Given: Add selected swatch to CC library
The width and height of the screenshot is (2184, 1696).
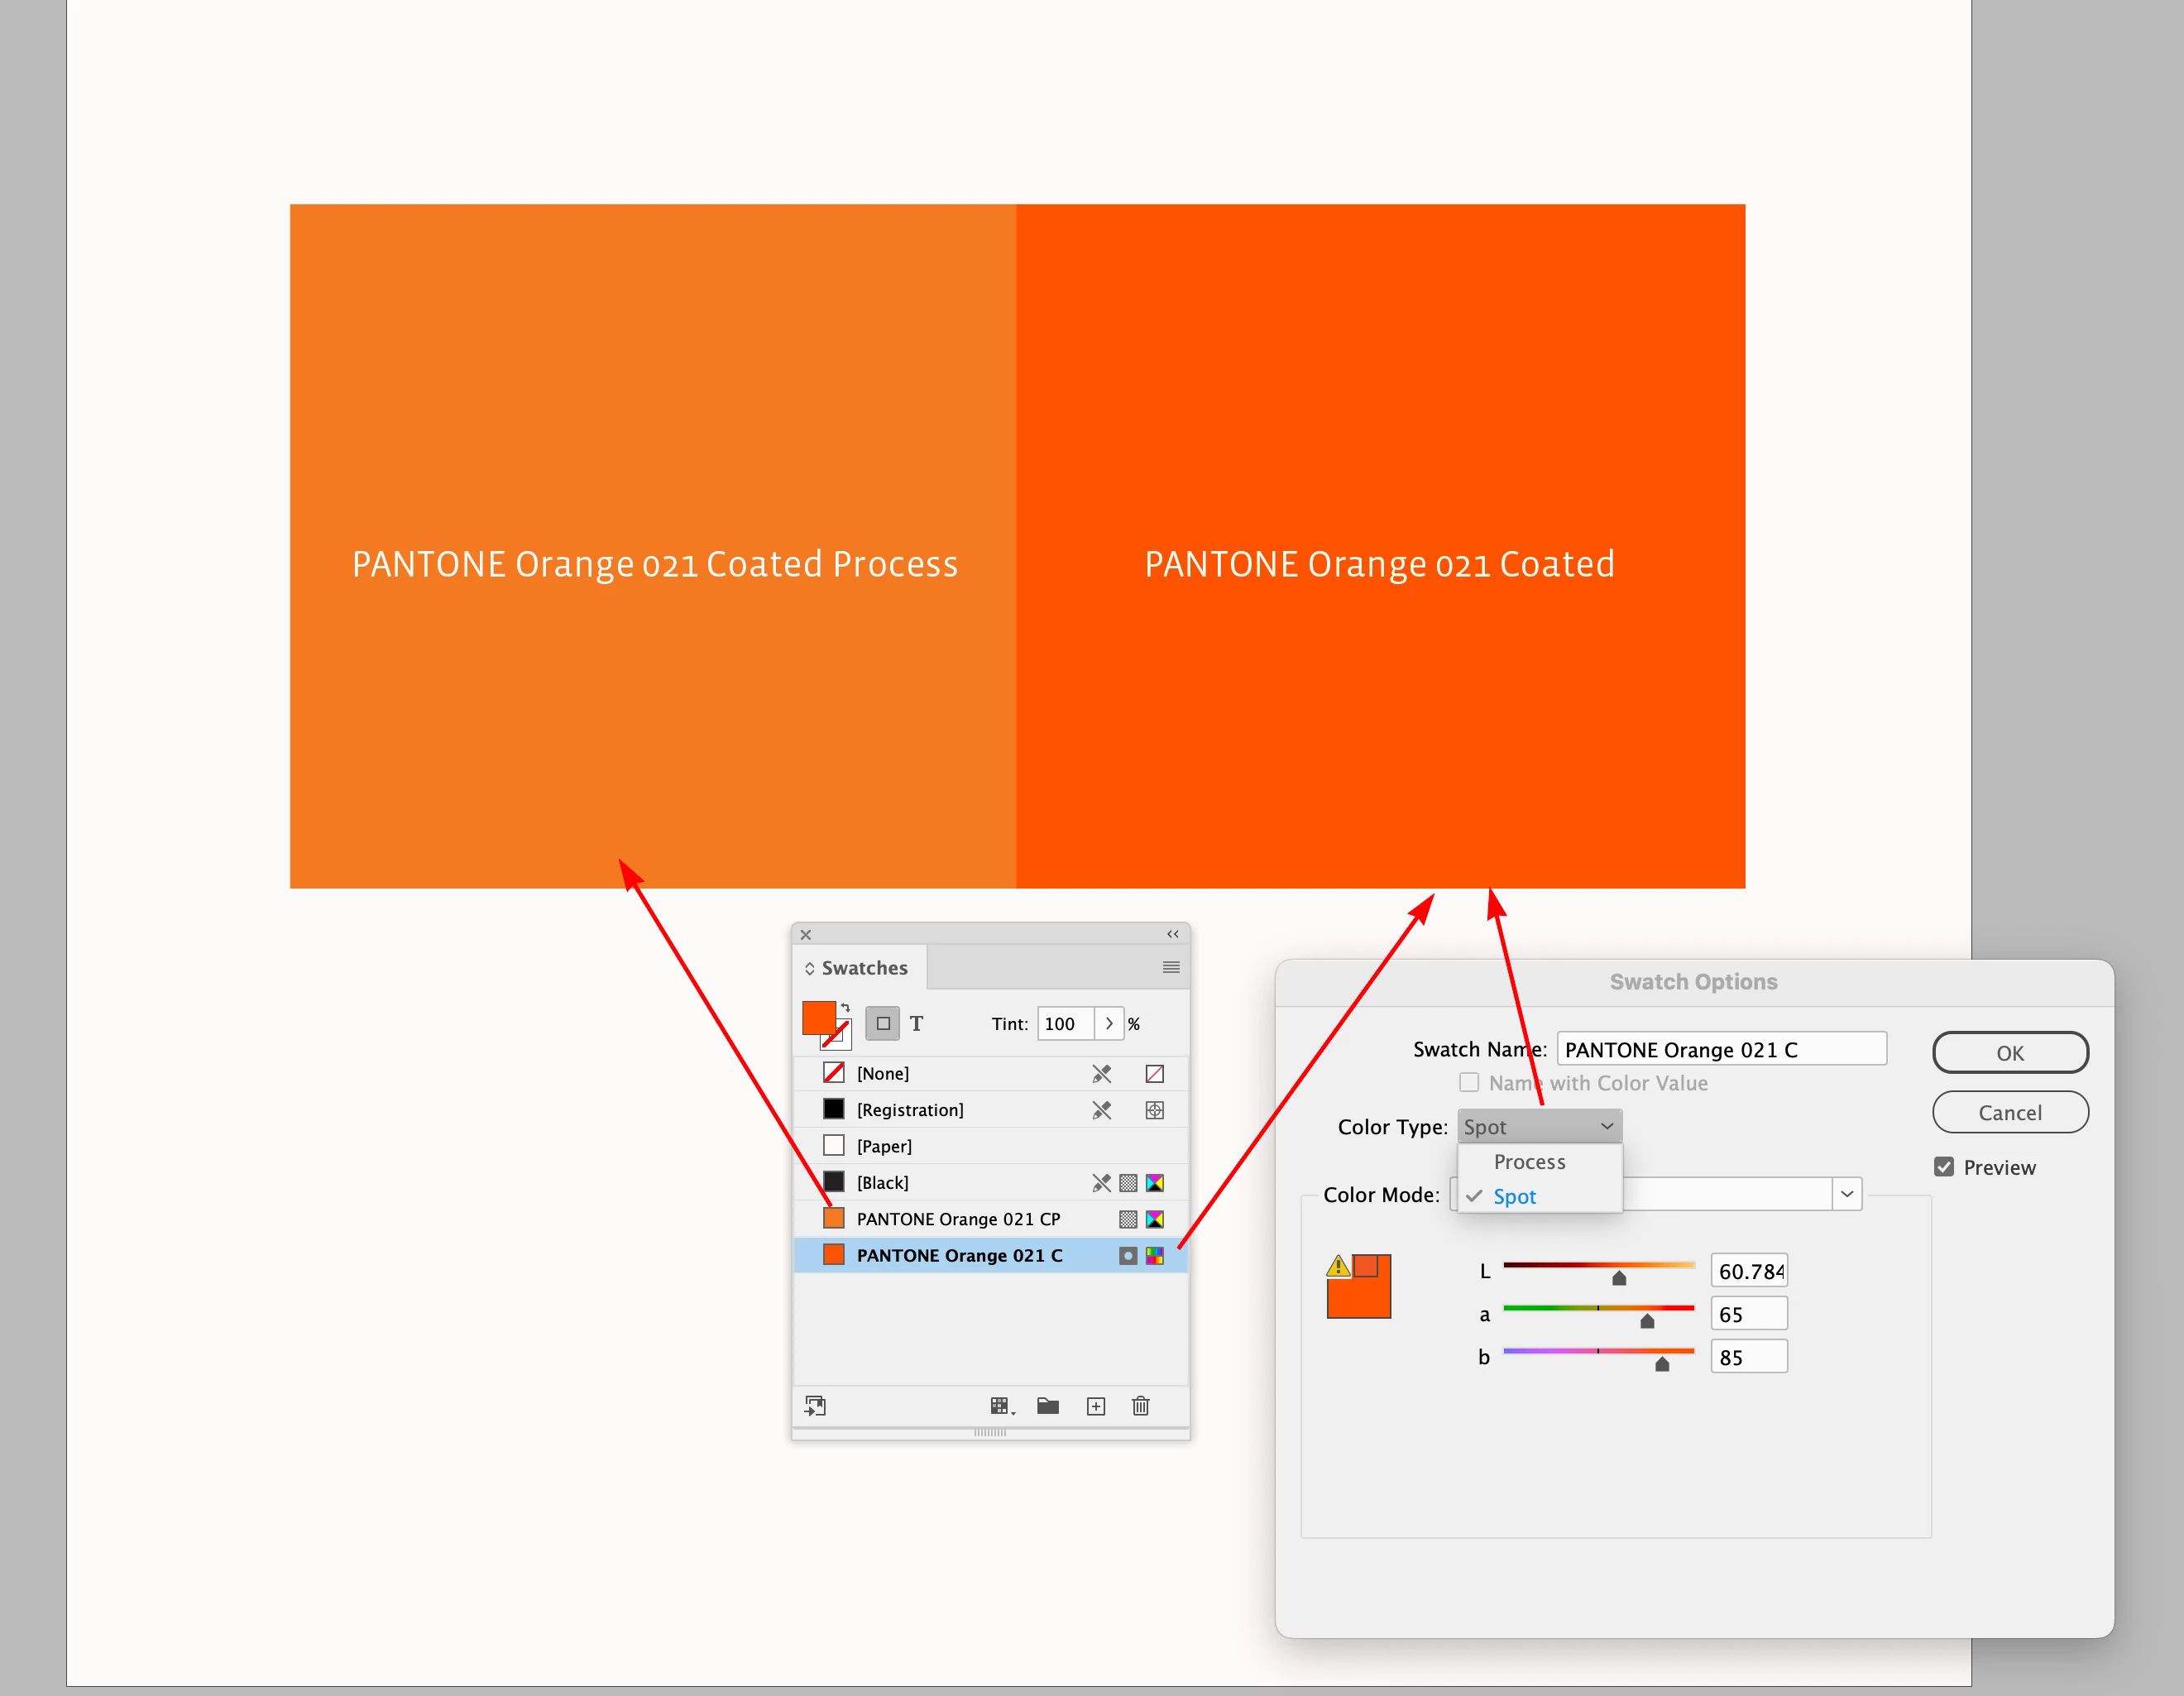Looking at the screenshot, I should pyautogui.click(x=815, y=1406).
